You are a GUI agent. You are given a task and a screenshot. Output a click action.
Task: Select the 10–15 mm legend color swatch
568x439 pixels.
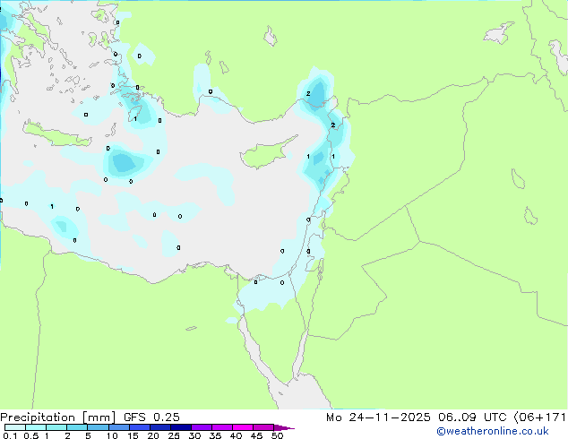click(x=119, y=427)
